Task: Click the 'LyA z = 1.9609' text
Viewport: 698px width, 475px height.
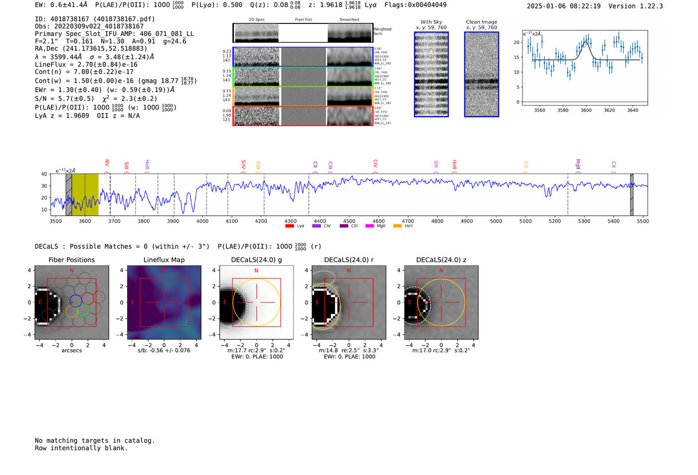Action: pyautogui.click(x=62, y=116)
